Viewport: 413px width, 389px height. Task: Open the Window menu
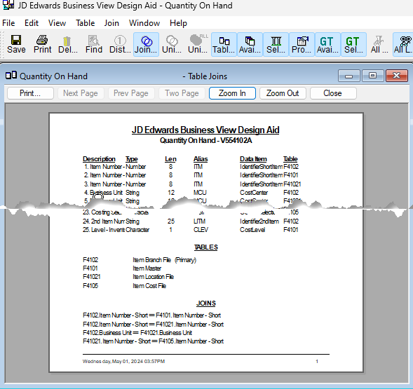point(144,23)
